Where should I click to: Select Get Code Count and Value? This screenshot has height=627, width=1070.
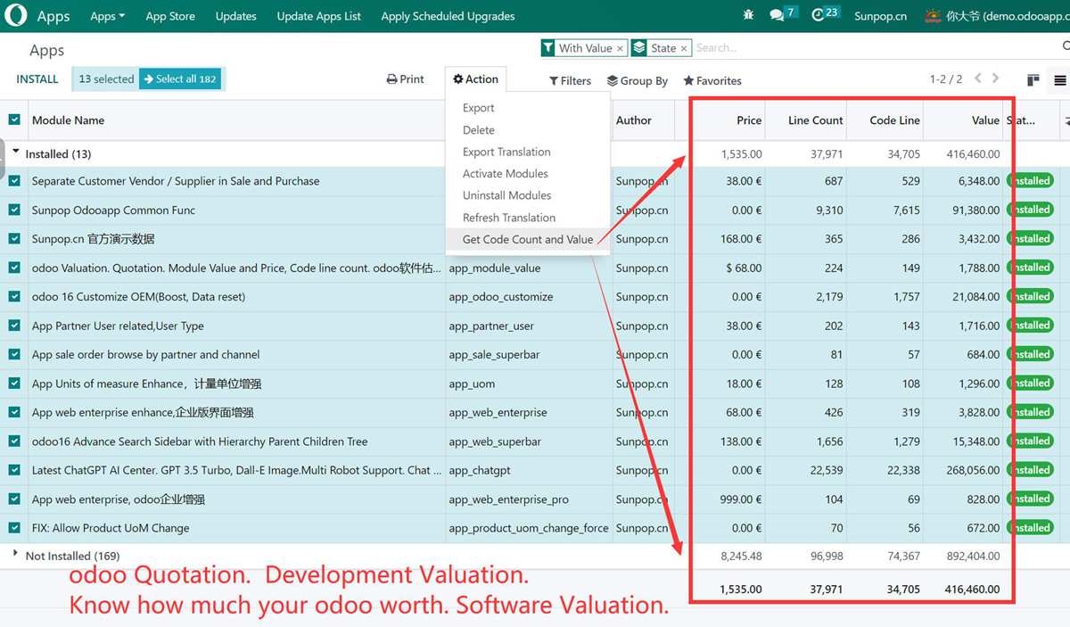point(528,239)
